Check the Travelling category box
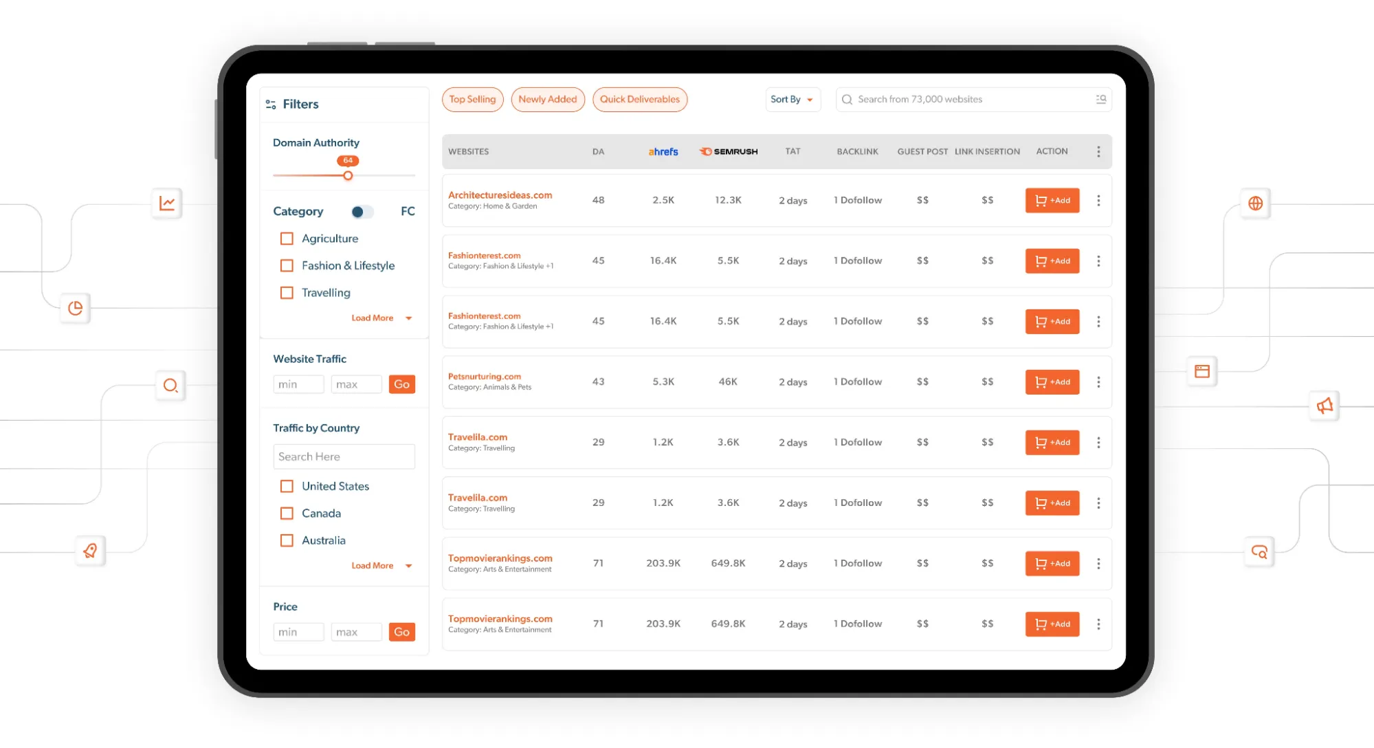The height and width of the screenshot is (748, 1374). 287,293
